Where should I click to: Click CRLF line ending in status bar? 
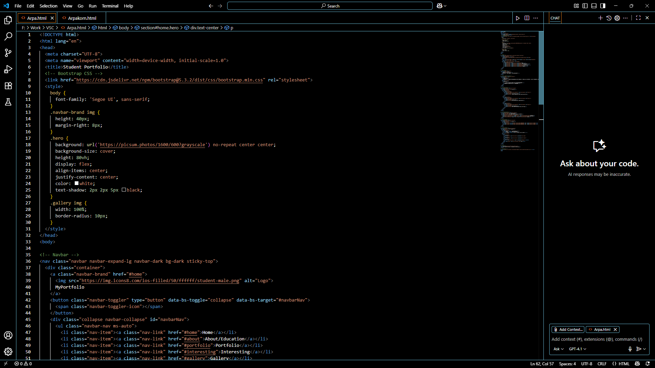click(602, 364)
